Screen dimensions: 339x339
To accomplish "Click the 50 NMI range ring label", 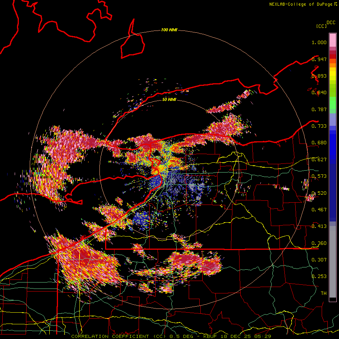I will pyautogui.click(x=169, y=99).
